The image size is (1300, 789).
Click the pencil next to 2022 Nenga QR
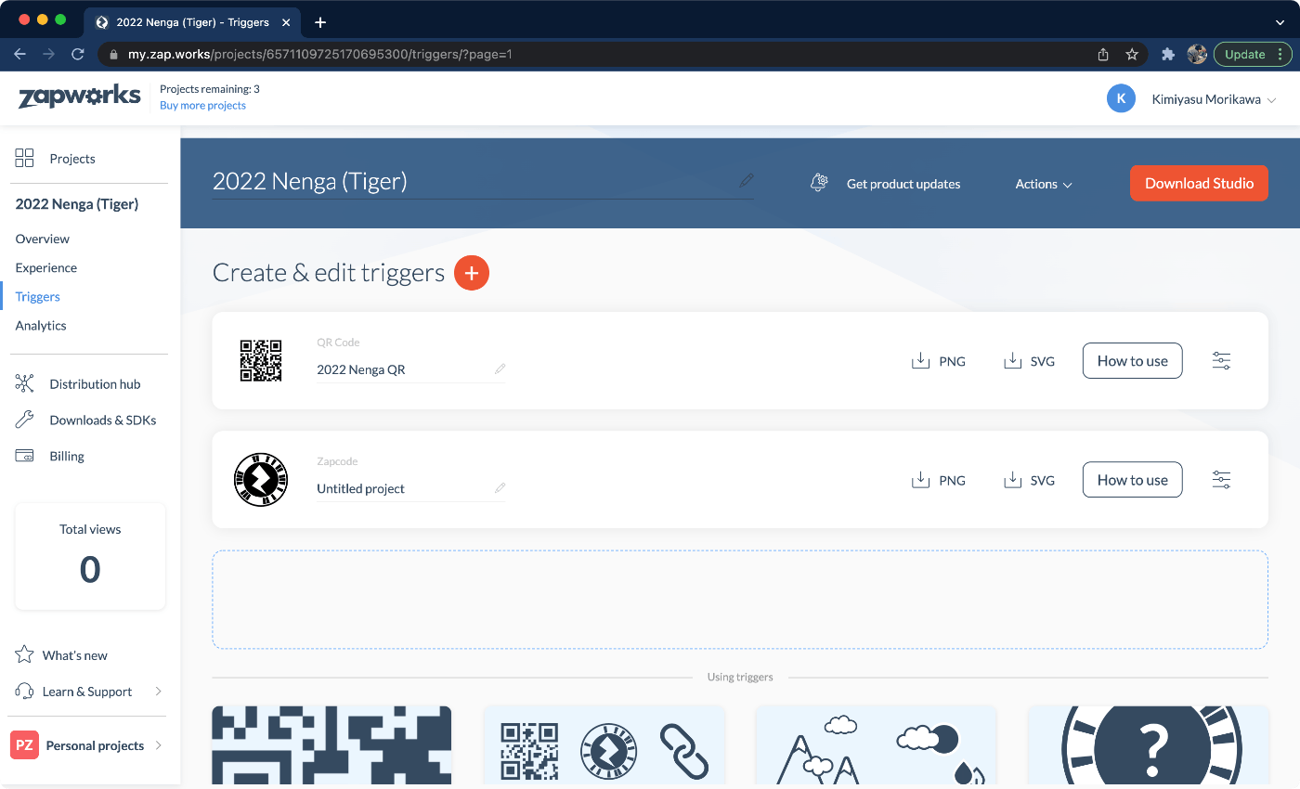[x=500, y=369]
